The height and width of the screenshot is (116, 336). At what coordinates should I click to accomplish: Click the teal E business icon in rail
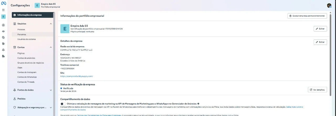pyautogui.click(x=3, y=17)
